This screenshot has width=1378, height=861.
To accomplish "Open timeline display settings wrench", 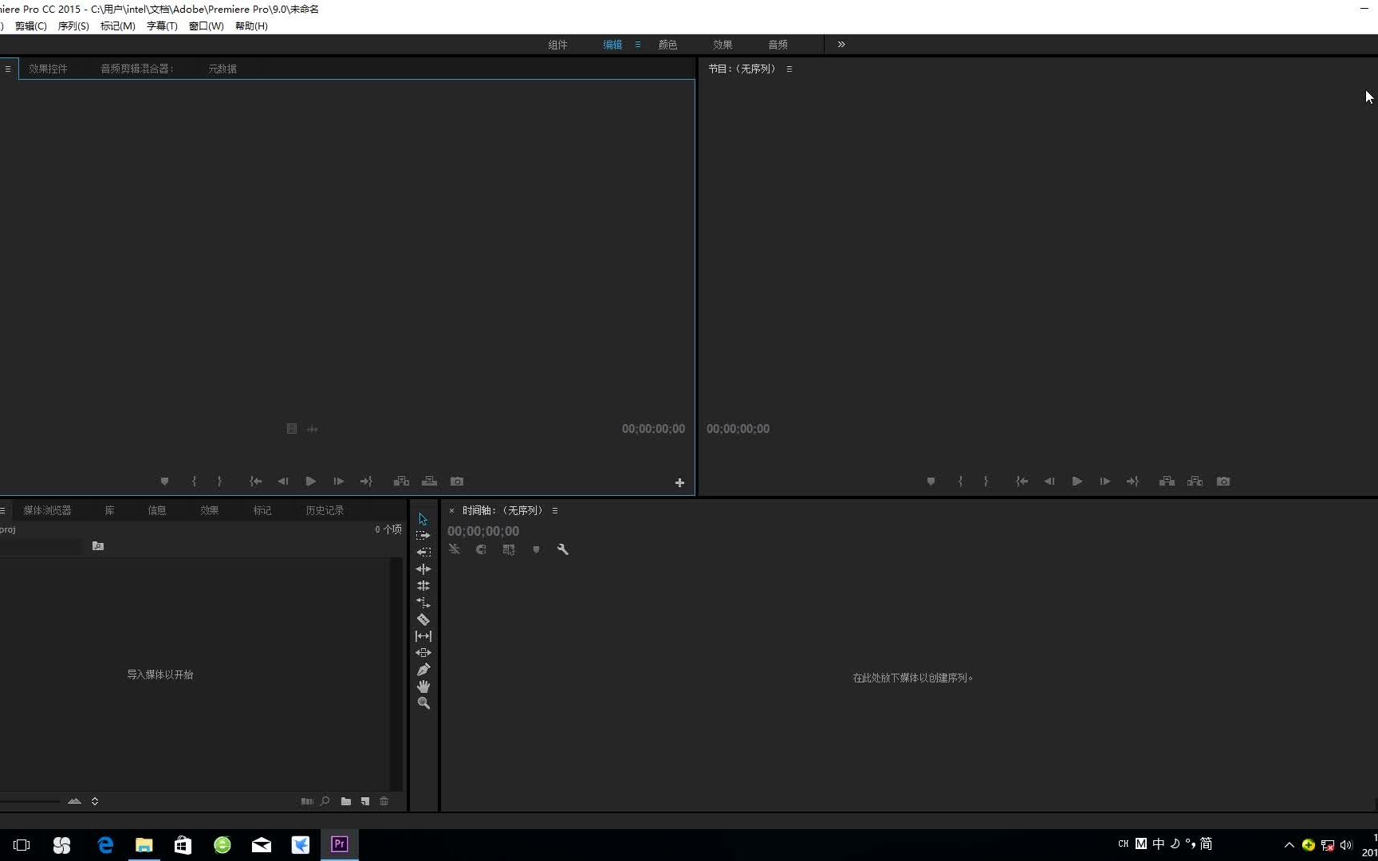I will point(563,549).
